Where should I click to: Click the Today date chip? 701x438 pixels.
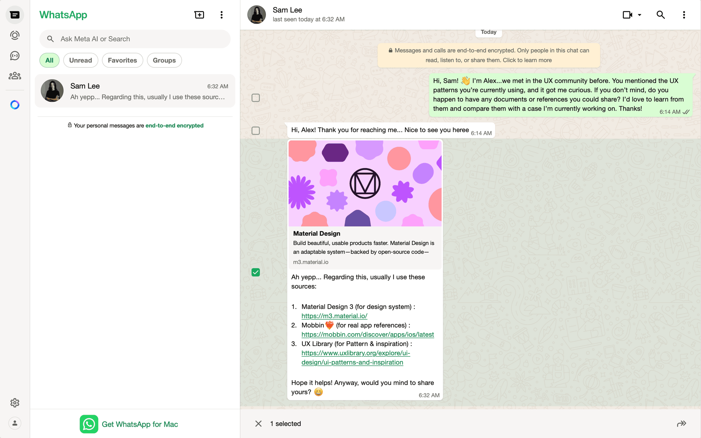coord(489,32)
